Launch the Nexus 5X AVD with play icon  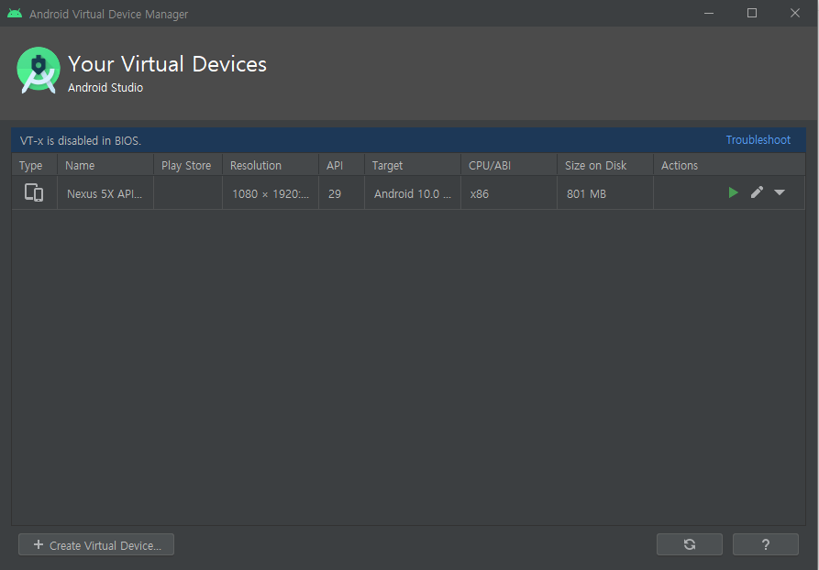coord(734,192)
